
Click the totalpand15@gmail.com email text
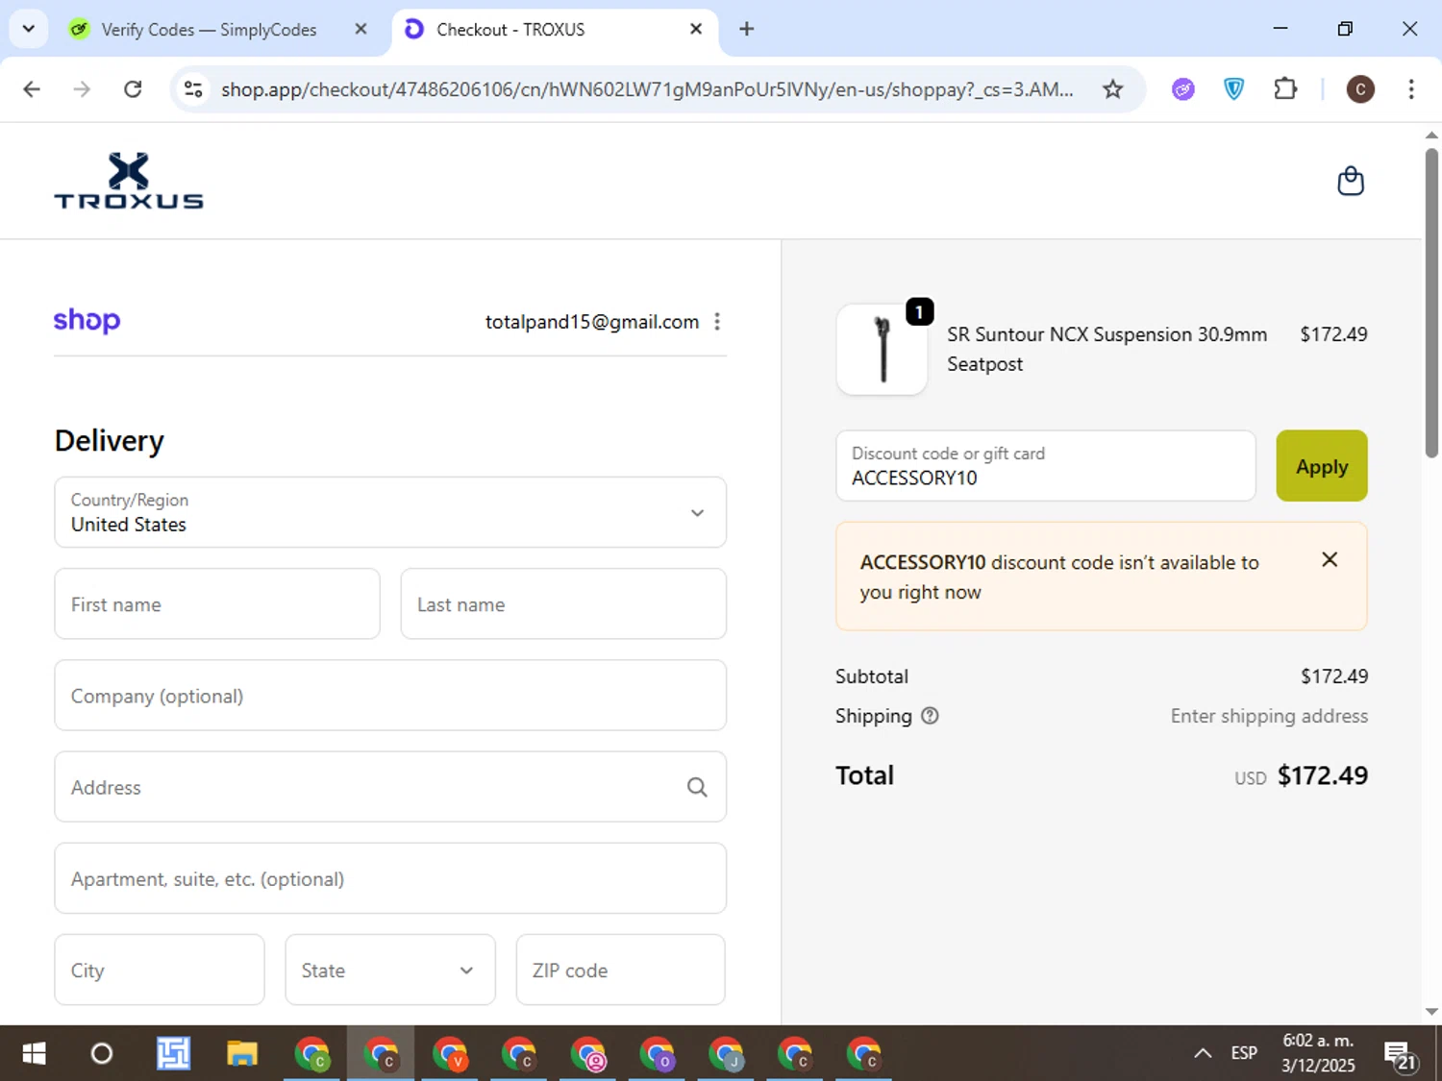coord(592,322)
